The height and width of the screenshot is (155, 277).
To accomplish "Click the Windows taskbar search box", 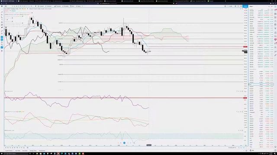I will pos(16,154).
